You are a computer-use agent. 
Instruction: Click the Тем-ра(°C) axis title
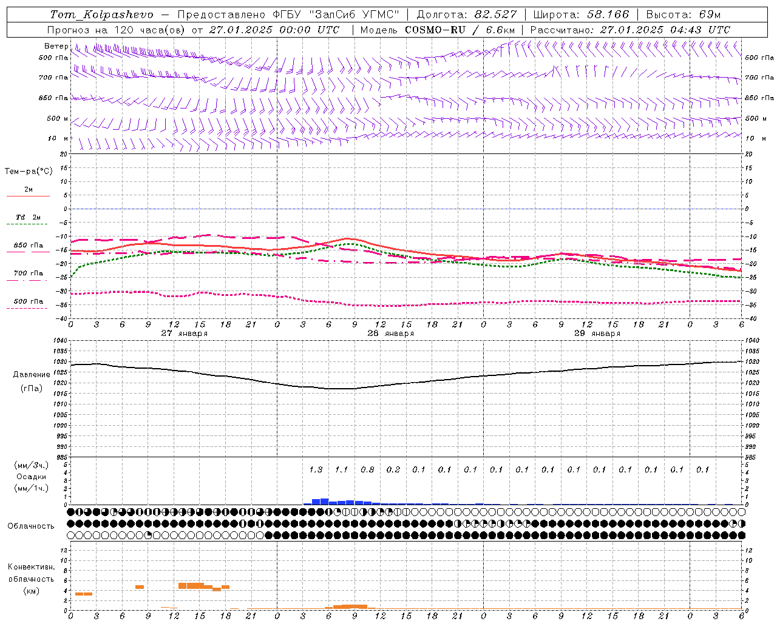tap(29, 172)
